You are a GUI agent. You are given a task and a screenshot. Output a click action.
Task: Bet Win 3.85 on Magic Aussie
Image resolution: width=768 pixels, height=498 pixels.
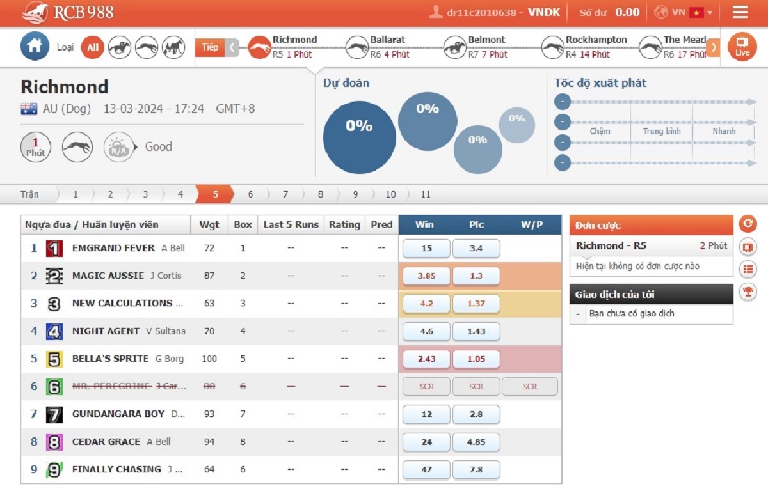click(x=426, y=276)
